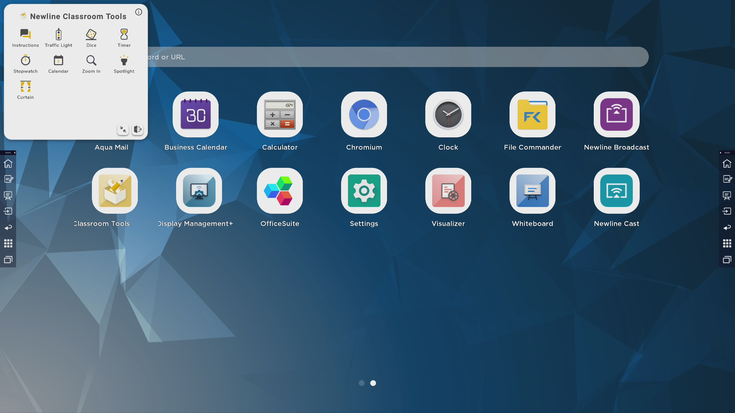Click the exit button in Classroom Tools panel
735x413 pixels.
point(137,130)
